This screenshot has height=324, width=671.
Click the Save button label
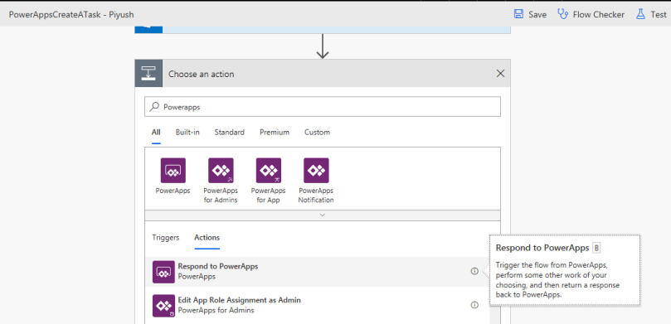(x=537, y=15)
